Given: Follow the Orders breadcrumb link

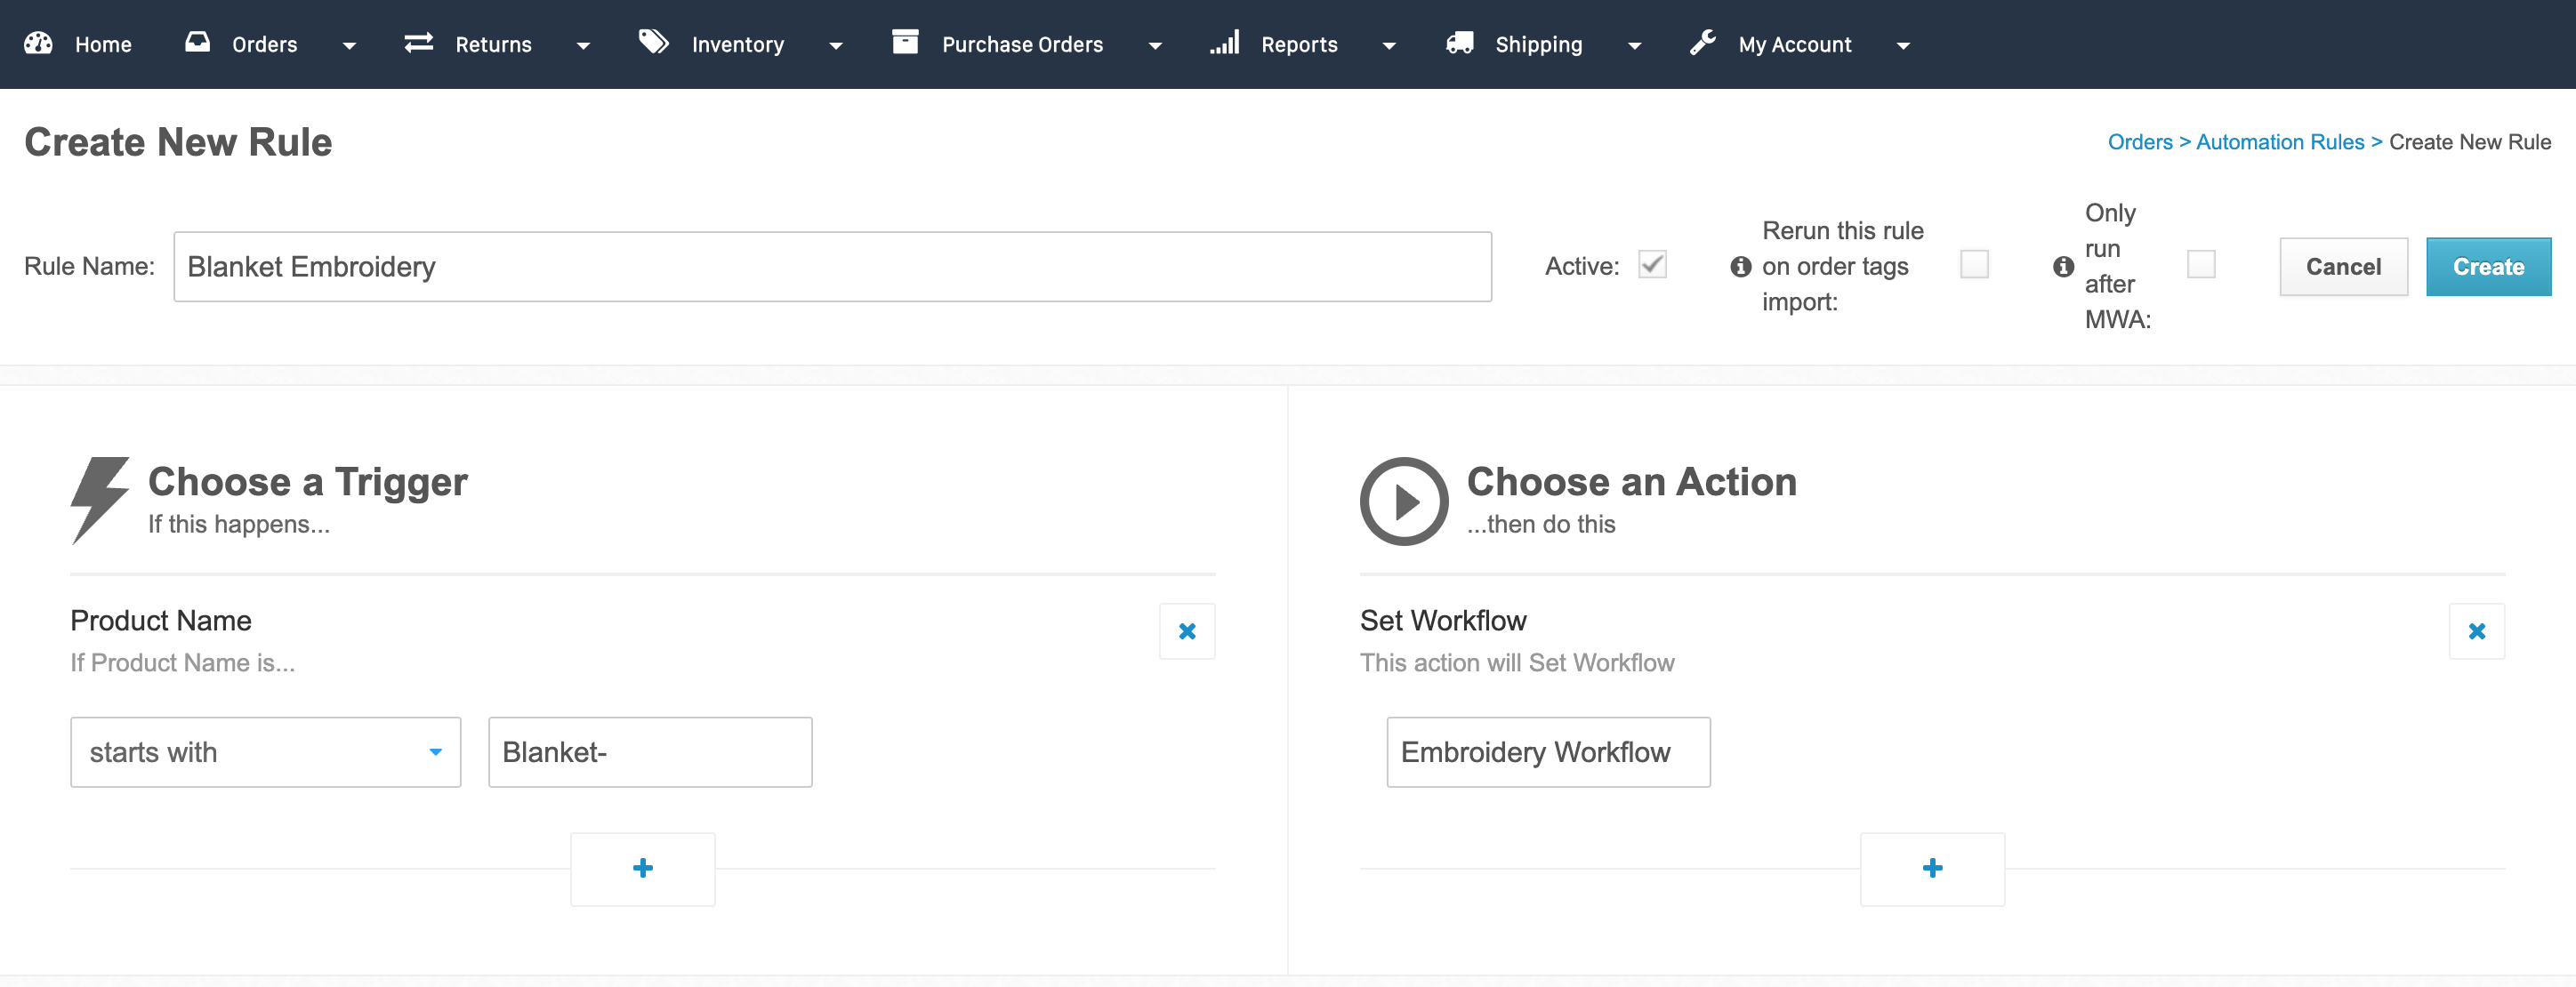Looking at the screenshot, I should click(2140, 142).
